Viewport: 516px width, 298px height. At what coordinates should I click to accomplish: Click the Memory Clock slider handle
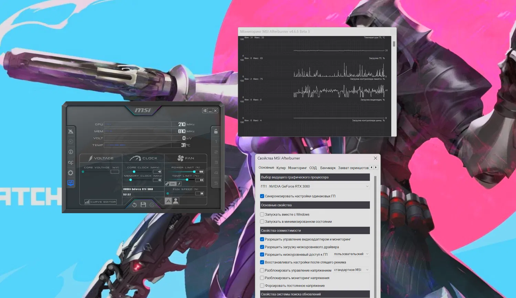130,180
